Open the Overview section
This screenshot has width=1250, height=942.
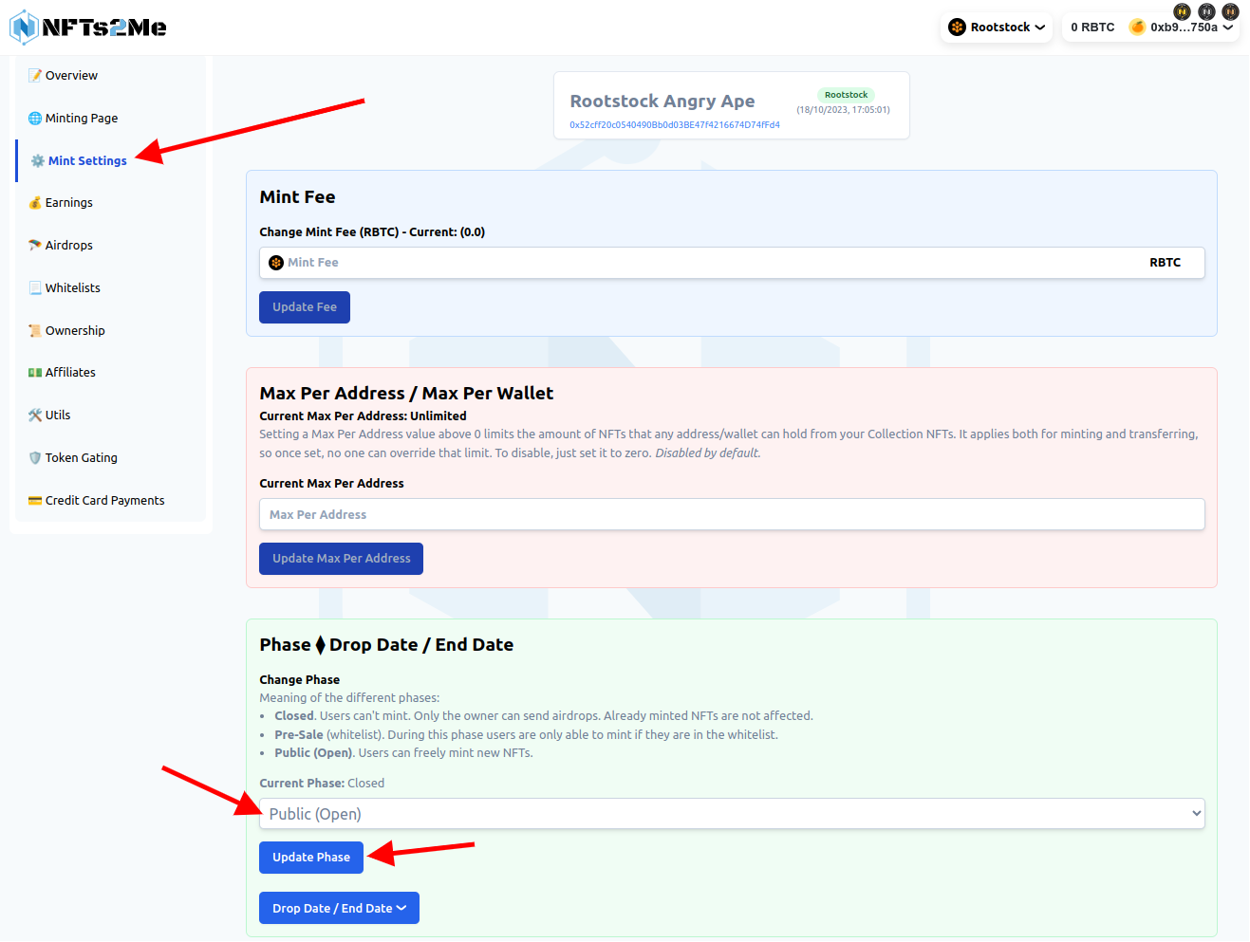(110, 75)
